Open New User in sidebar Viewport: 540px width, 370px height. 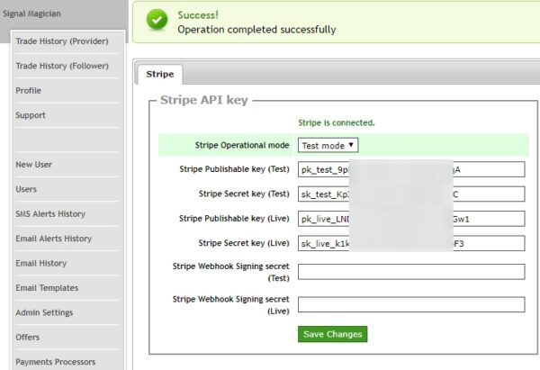[x=34, y=165]
